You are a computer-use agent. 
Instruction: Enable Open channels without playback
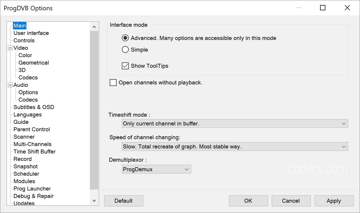click(x=113, y=83)
